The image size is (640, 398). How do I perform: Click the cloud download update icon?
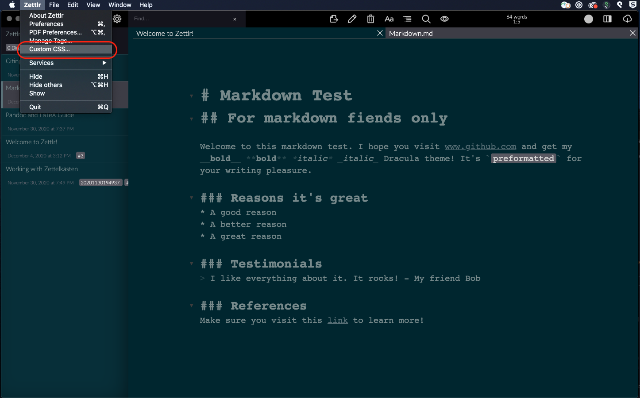pos(628,19)
